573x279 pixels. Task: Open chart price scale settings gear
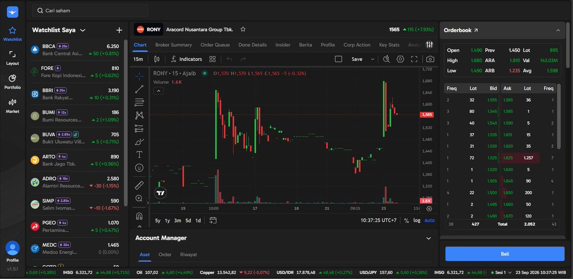[429, 208]
